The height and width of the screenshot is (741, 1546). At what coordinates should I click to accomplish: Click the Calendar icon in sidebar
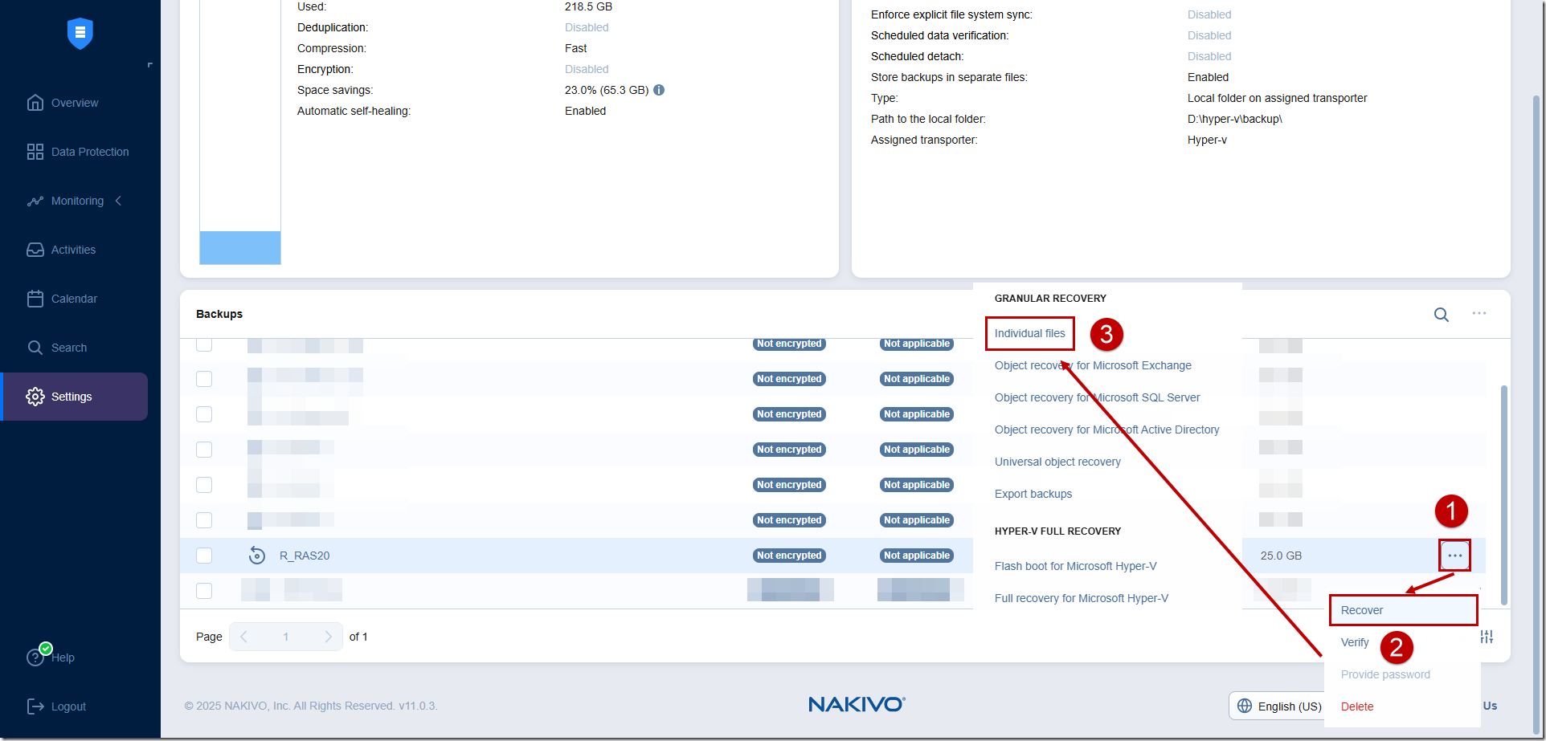pos(35,299)
